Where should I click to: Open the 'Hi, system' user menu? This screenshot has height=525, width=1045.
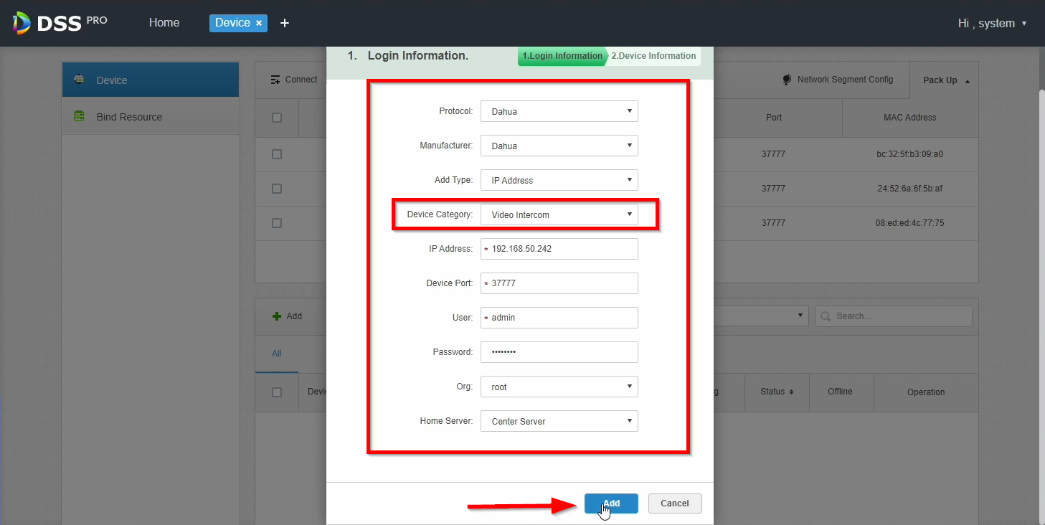[992, 23]
